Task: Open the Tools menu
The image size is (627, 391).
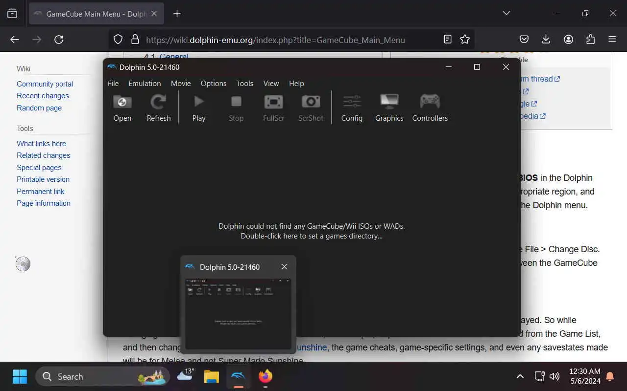Action: coord(245,84)
